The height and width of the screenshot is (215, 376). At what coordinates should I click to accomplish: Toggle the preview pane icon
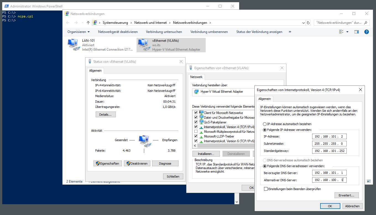(x=357, y=32)
